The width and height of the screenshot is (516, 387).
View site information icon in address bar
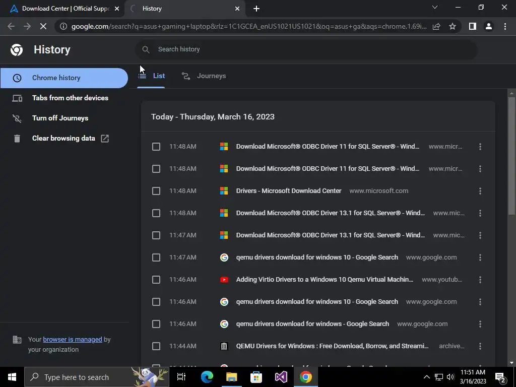click(63, 26)
